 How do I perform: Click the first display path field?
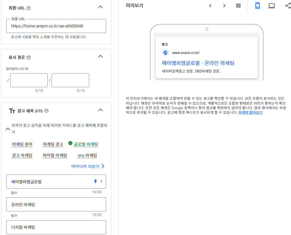coord(29,80)
